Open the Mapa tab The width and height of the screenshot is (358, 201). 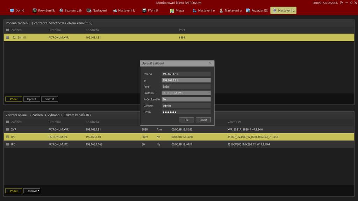pos(177,10)
